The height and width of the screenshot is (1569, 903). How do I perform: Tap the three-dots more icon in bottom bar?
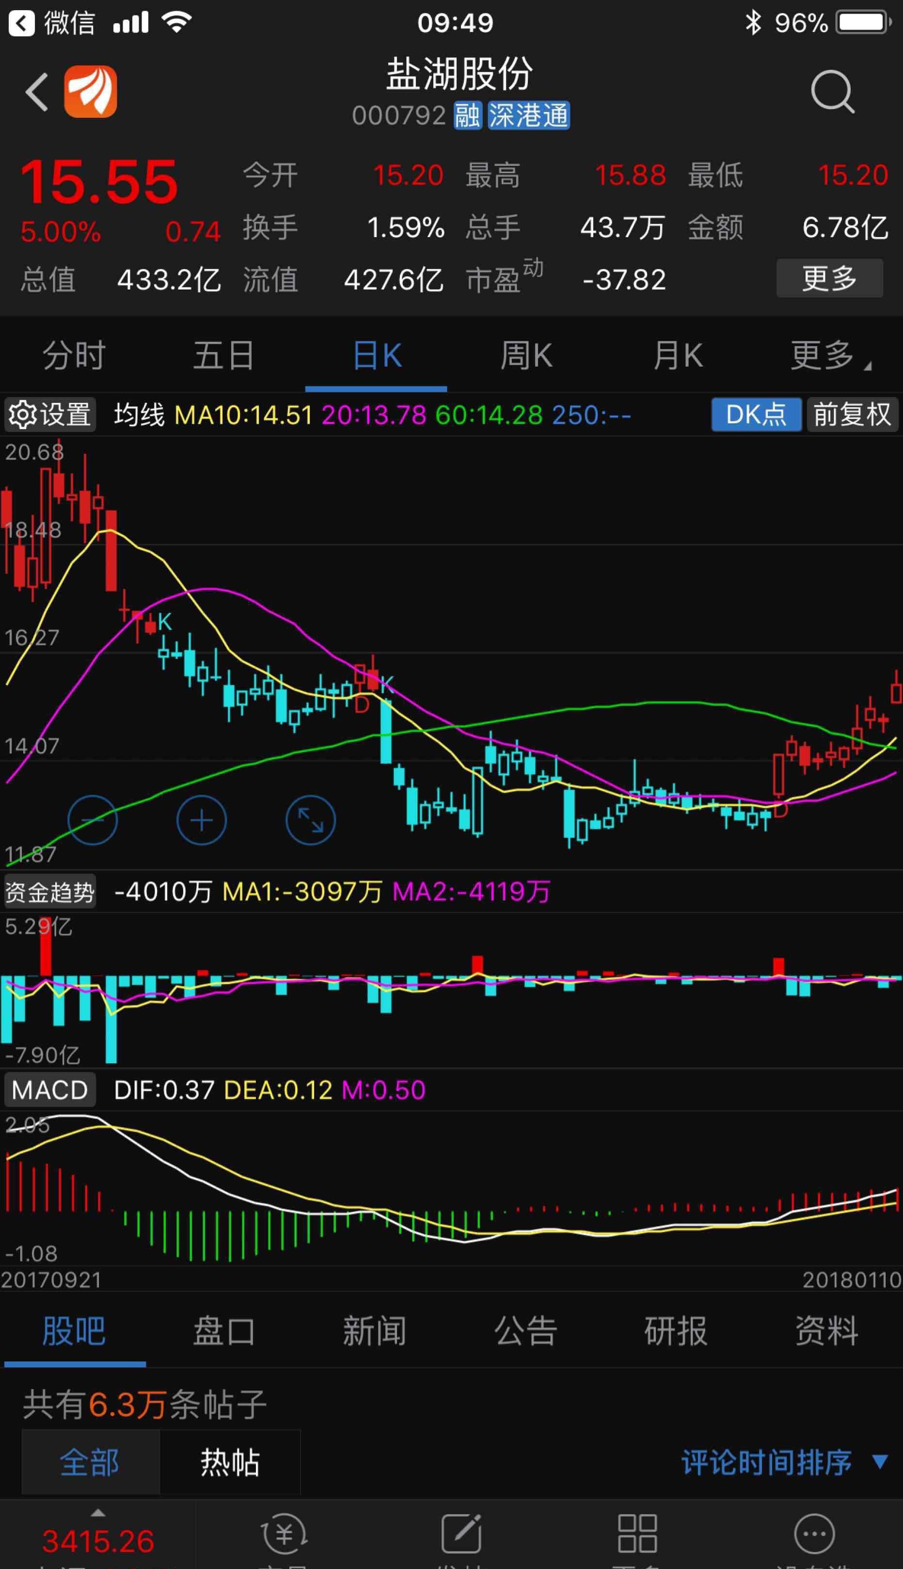814,1534
